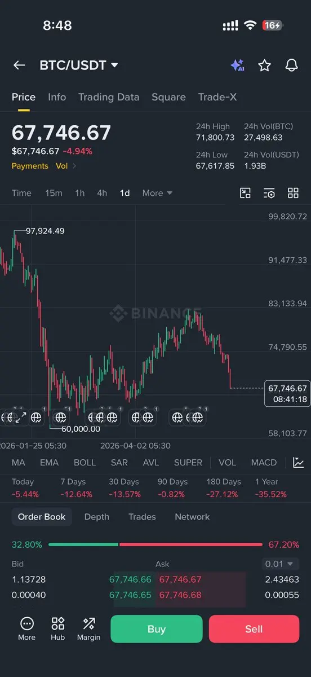Open the Trade-X tab

(x=217, y=97)
